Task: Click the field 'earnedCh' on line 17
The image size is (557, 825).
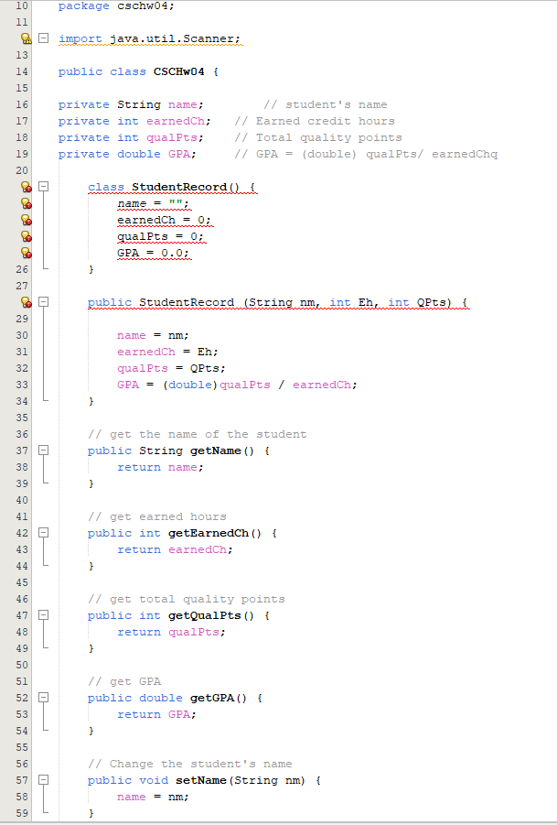Action: tap(176, 121)
